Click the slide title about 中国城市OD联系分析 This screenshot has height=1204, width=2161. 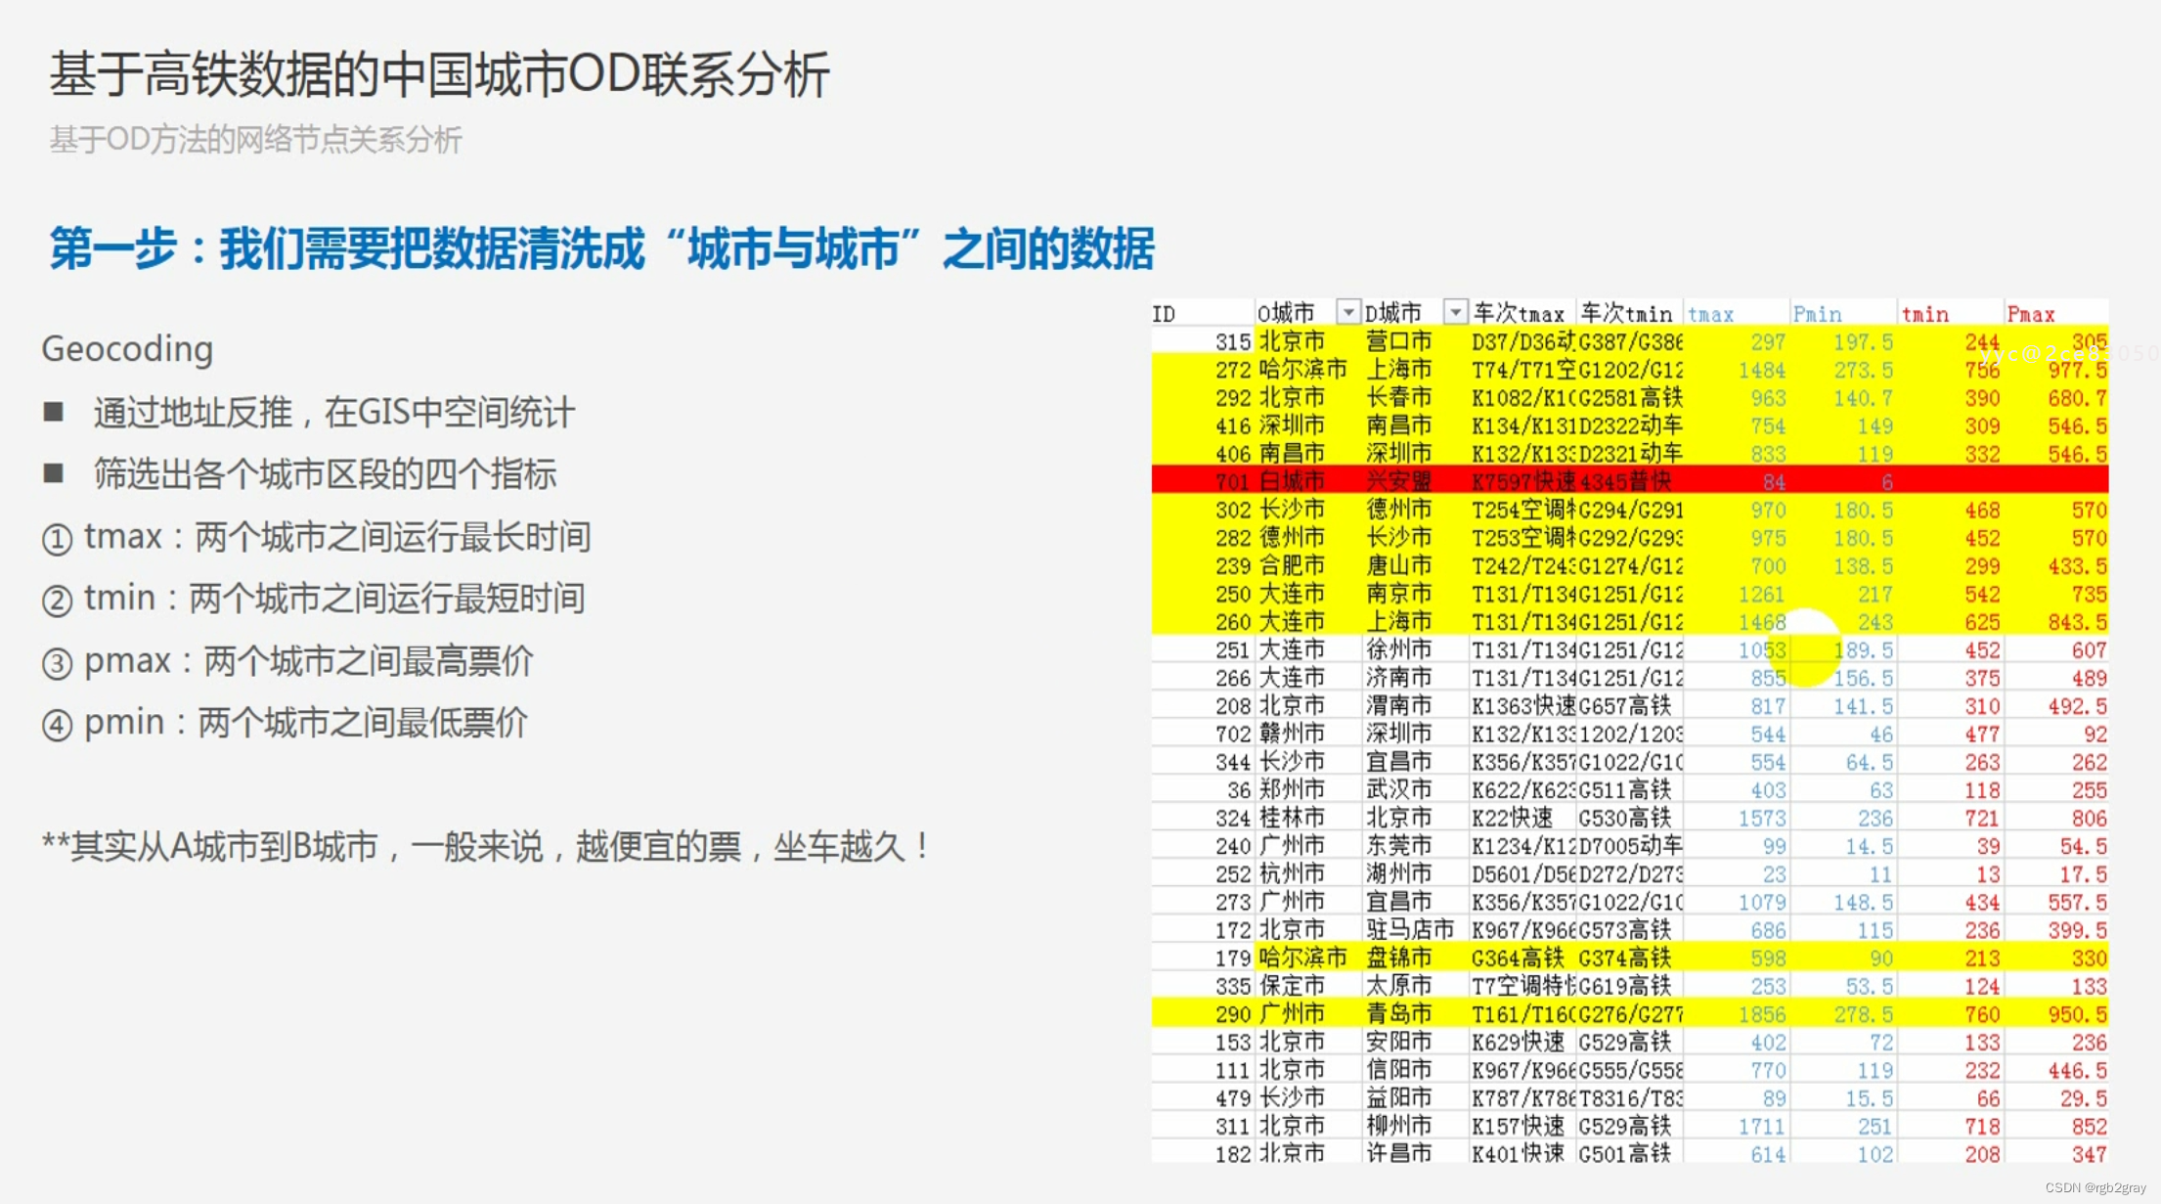point(439,74)
